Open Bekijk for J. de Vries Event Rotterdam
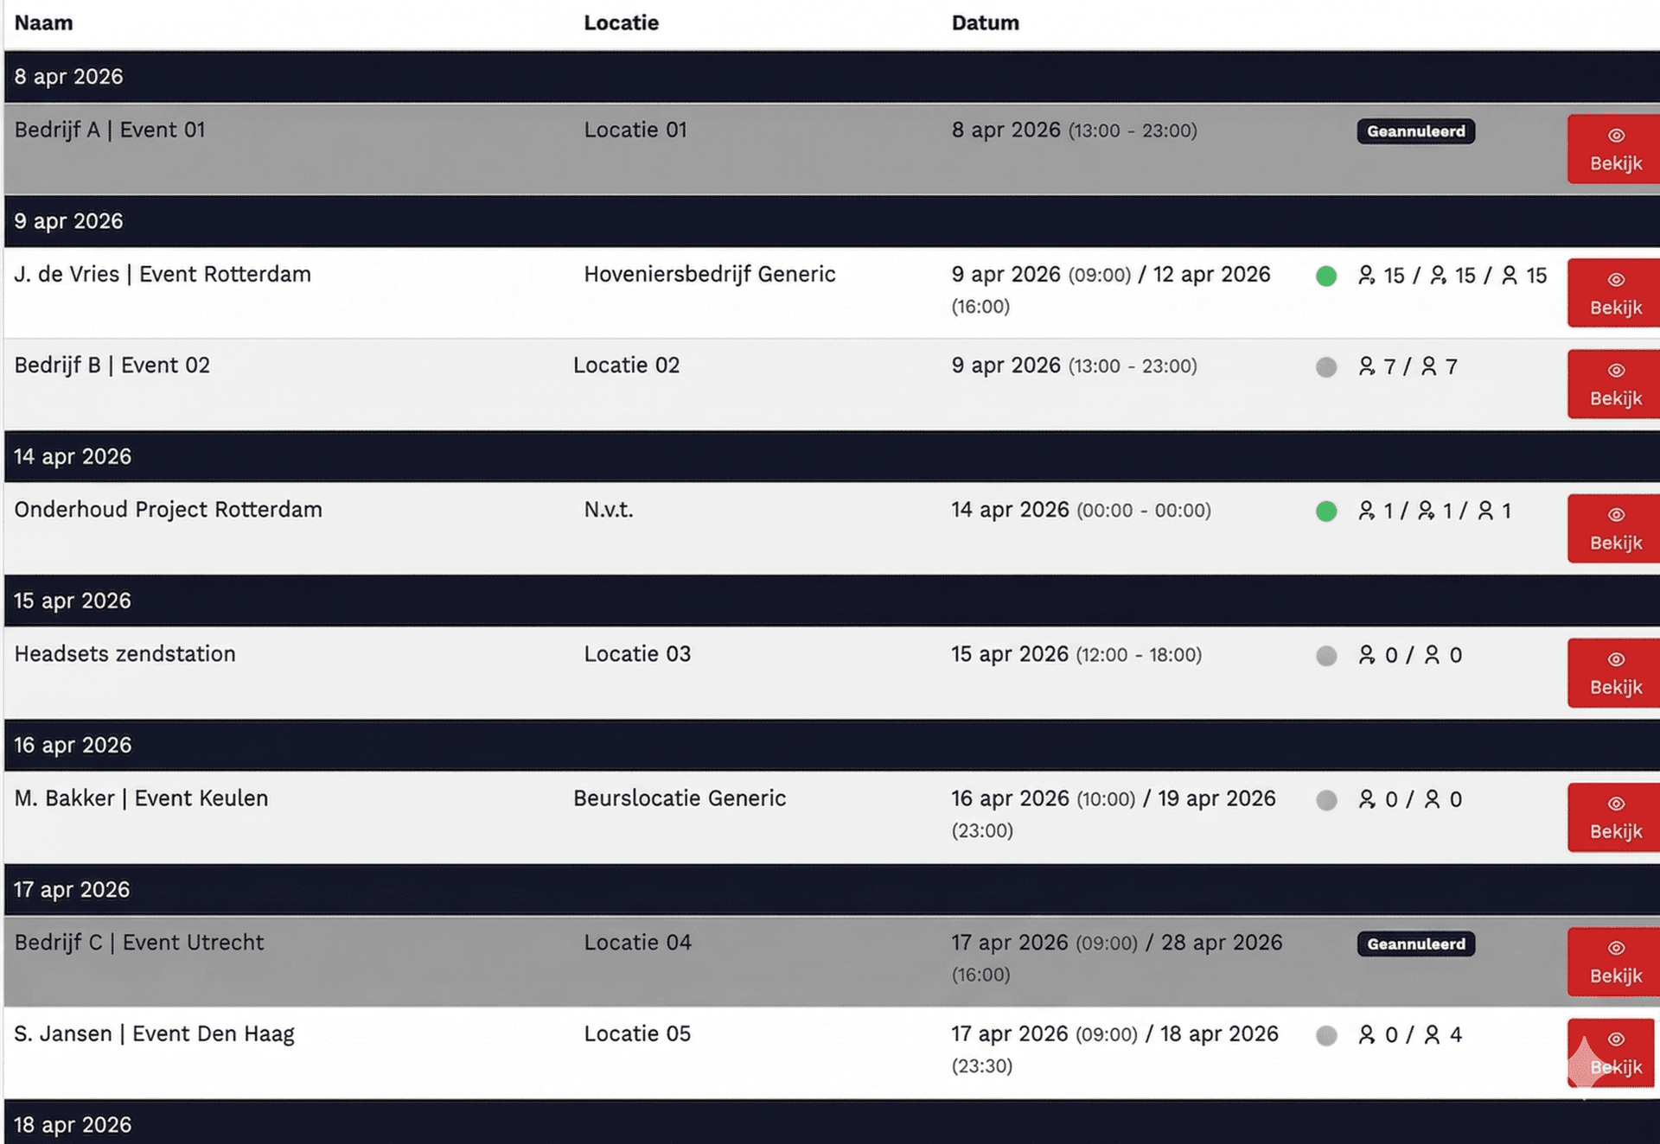This screenshot has height=1144, width=1660. coord(1613,294)
